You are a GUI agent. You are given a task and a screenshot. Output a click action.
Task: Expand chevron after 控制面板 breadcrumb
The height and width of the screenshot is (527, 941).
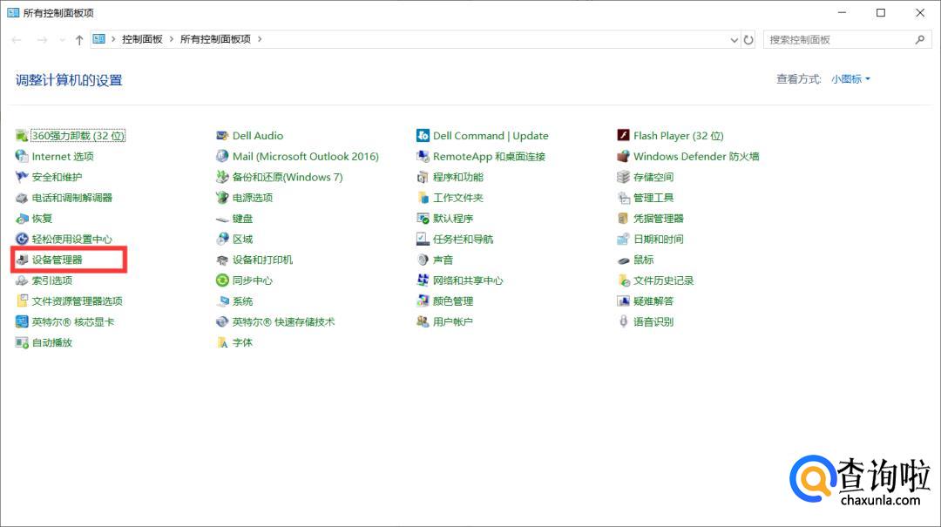(x=172, y=39)
